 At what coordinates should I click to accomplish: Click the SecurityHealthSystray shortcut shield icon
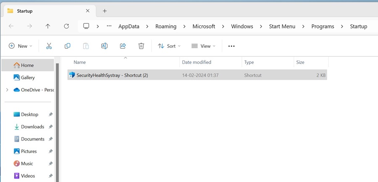(x=72, y=75)
